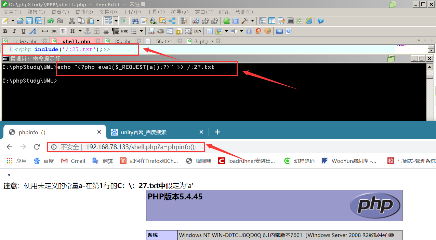The image size is (436, 240).
Task: Click the blue help question icon
Action: [320, 21]
